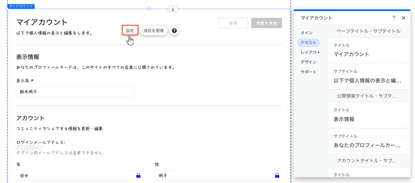Click the 姓 input field containing 明子
Image resolution: width=415 pixels, height=183 pixels.
pyautogui.click(x=214, y=176)
